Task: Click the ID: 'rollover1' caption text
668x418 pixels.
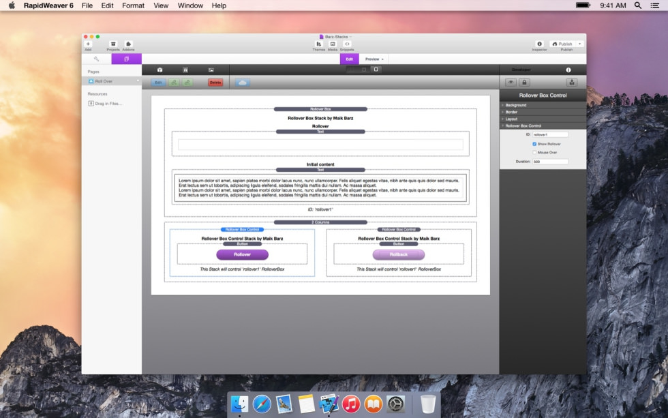Action: [320, 209]
